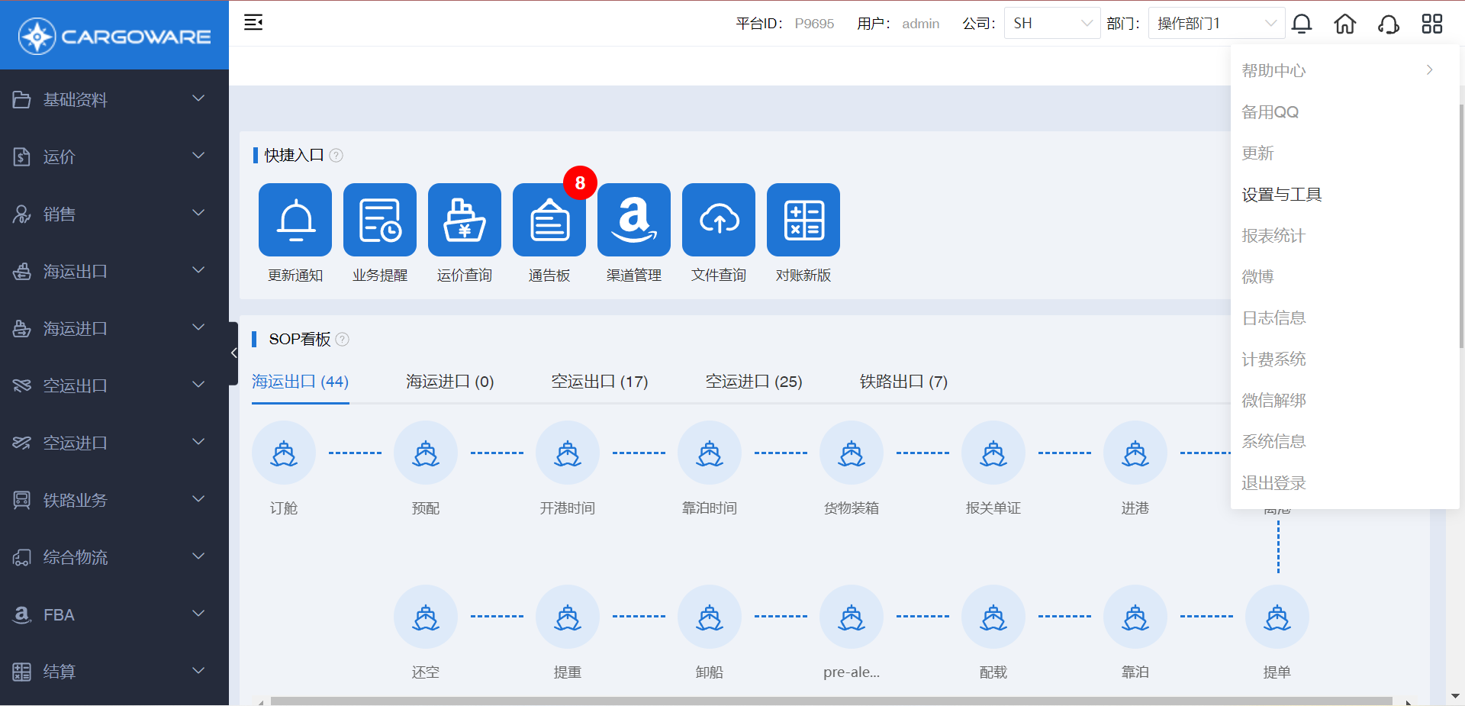The image size is (1465, 706).
Task: Open the 通告板 bulletin board icon
Action: [549, 220]
